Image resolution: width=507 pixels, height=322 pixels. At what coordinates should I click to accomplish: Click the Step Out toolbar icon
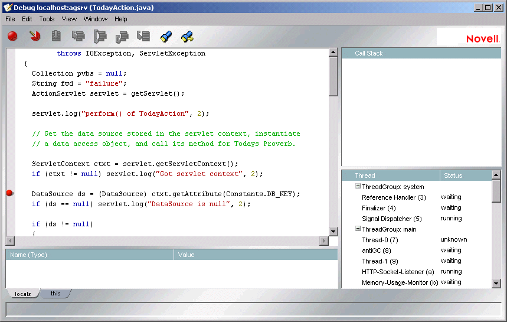pos(122,37)
